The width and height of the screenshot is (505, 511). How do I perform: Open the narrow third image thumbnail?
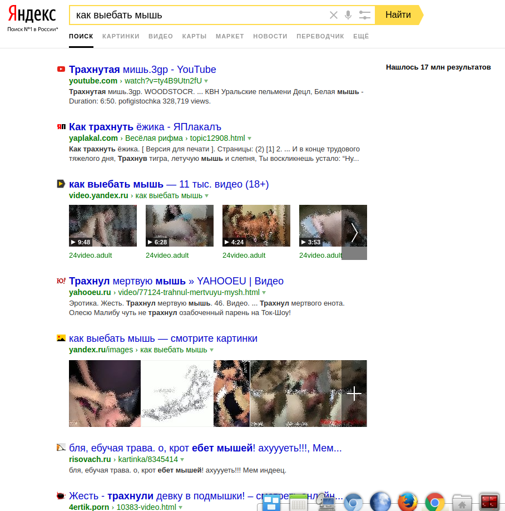coord(231,394)
